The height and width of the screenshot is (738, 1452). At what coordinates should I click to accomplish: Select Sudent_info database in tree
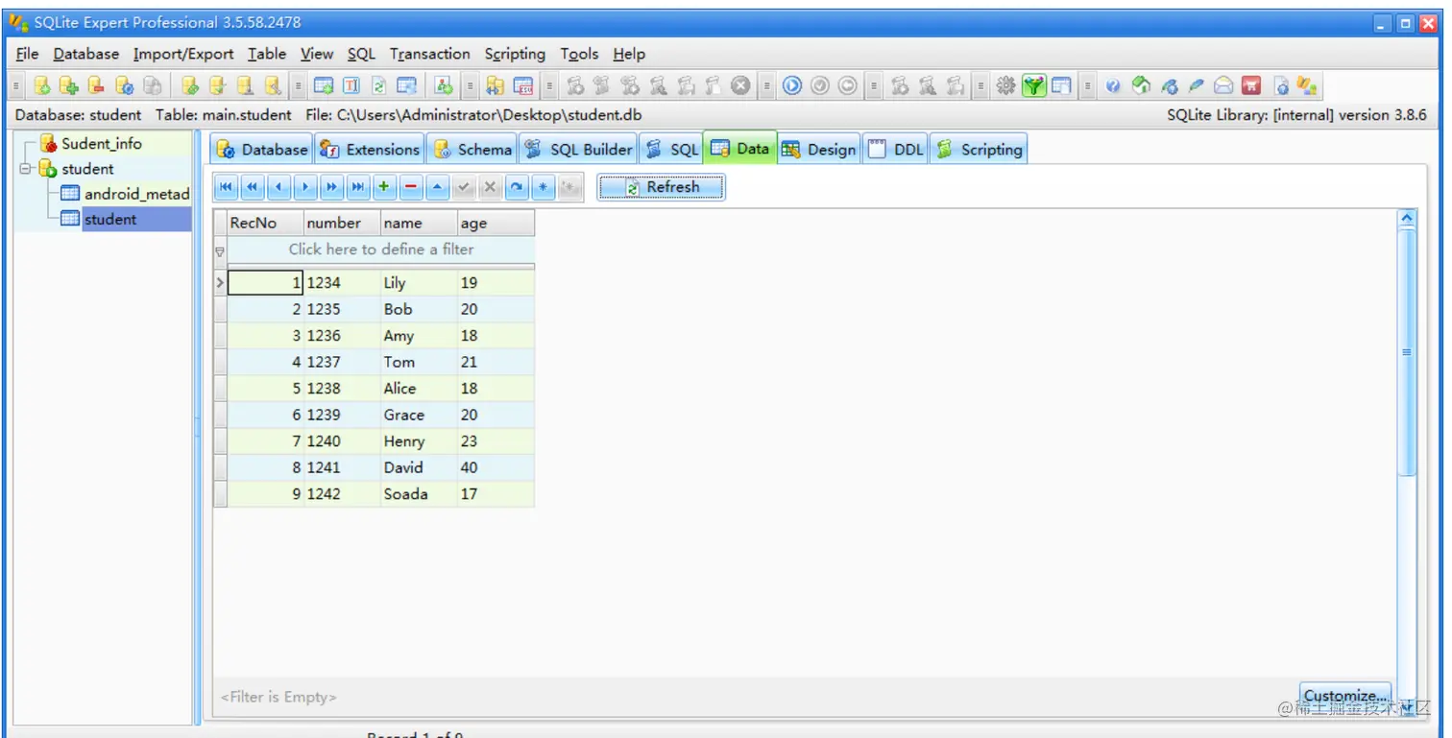pos(102,144)
